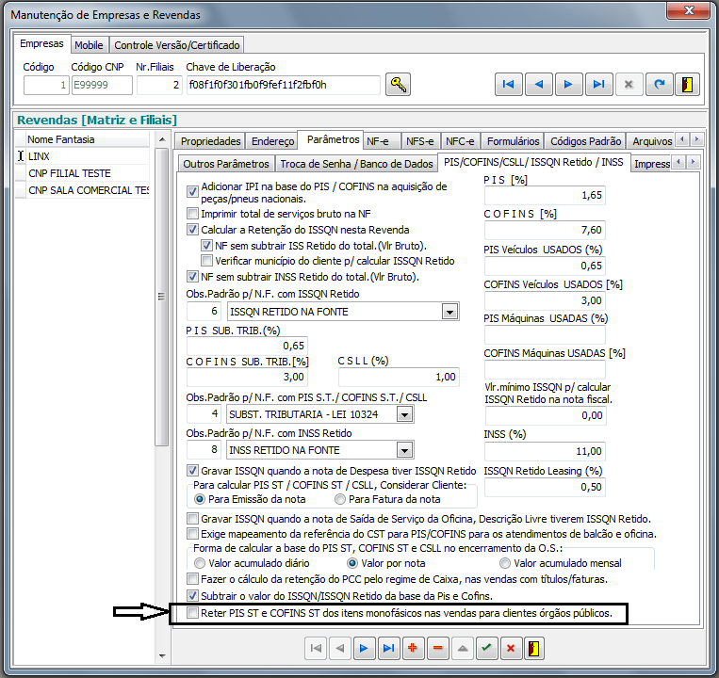
Task: Click ISSQN Retido Leasing (%) field
Action: [545, 487]
